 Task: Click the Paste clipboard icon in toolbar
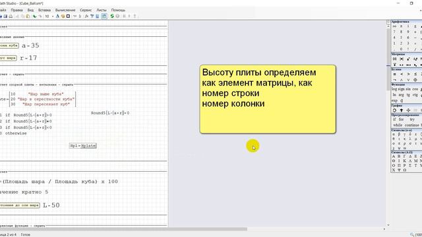pyautogui.click(x=28, y=16)
